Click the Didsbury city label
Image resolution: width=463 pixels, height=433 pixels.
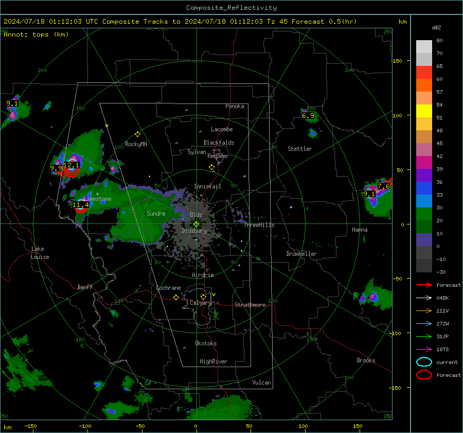coord(194,231)
